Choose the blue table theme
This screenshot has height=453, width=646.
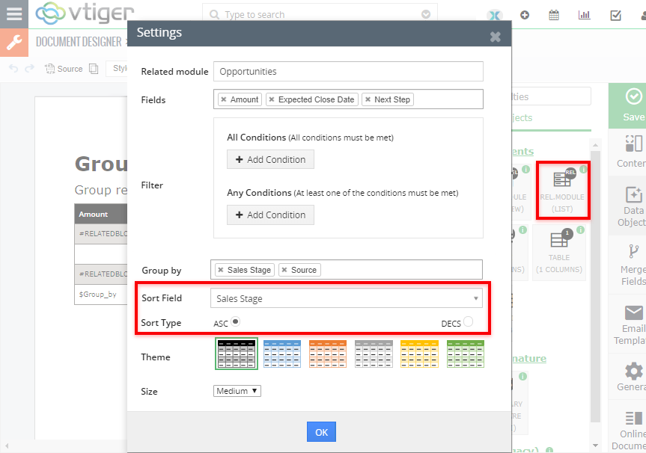click(x=282, y=354)
